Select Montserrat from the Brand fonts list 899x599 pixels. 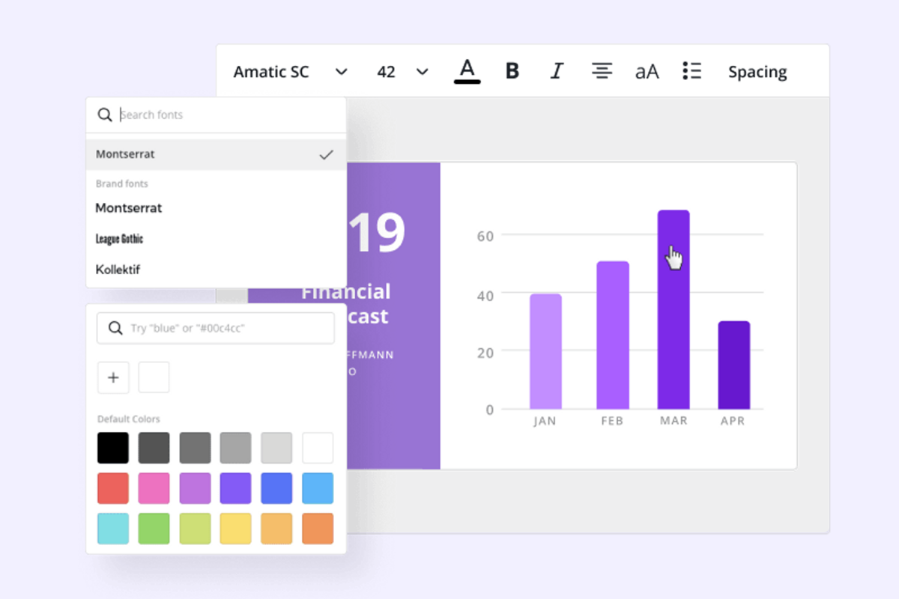[x=128, y=208]
